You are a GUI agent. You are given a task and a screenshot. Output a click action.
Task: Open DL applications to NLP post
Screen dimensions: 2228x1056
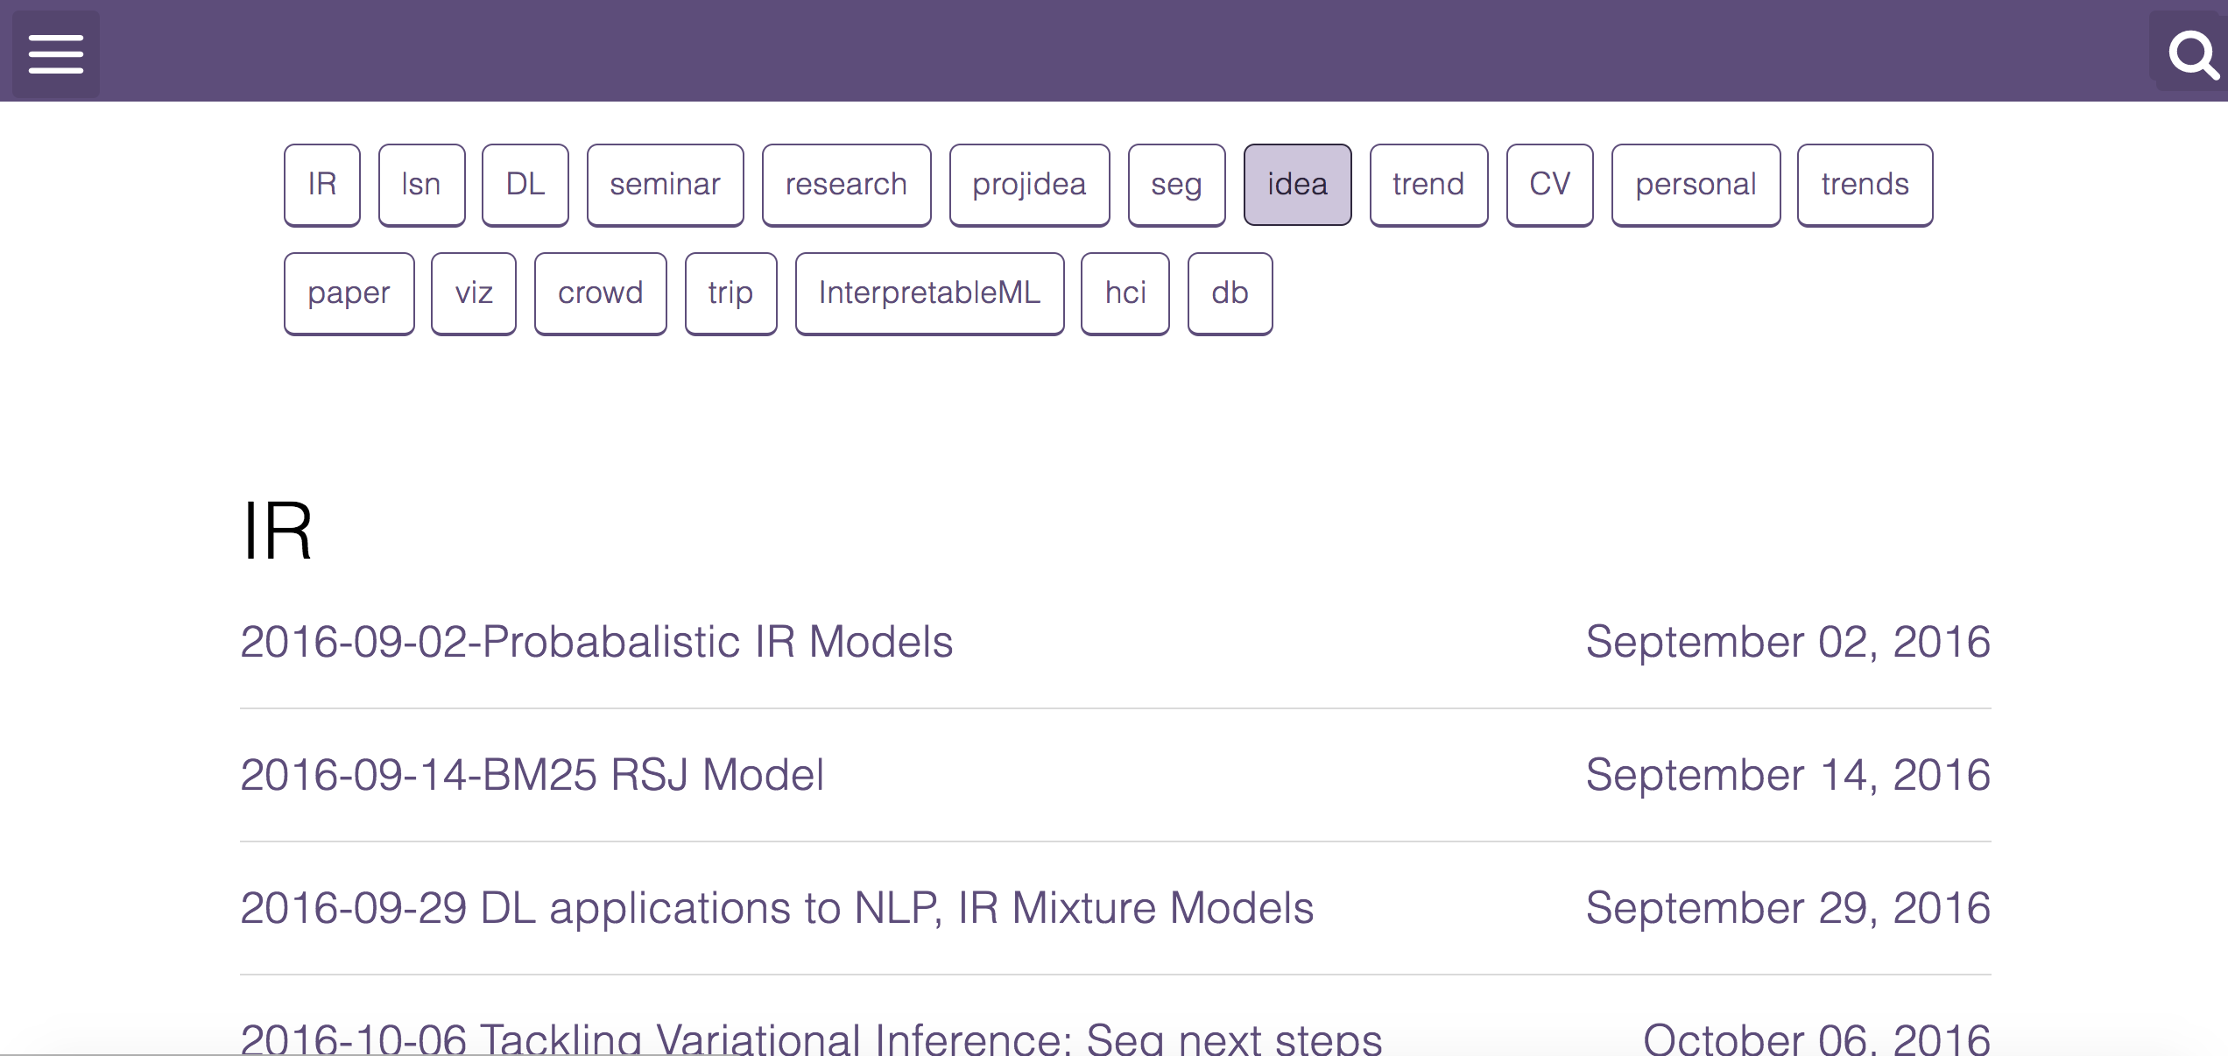point(776,908)
